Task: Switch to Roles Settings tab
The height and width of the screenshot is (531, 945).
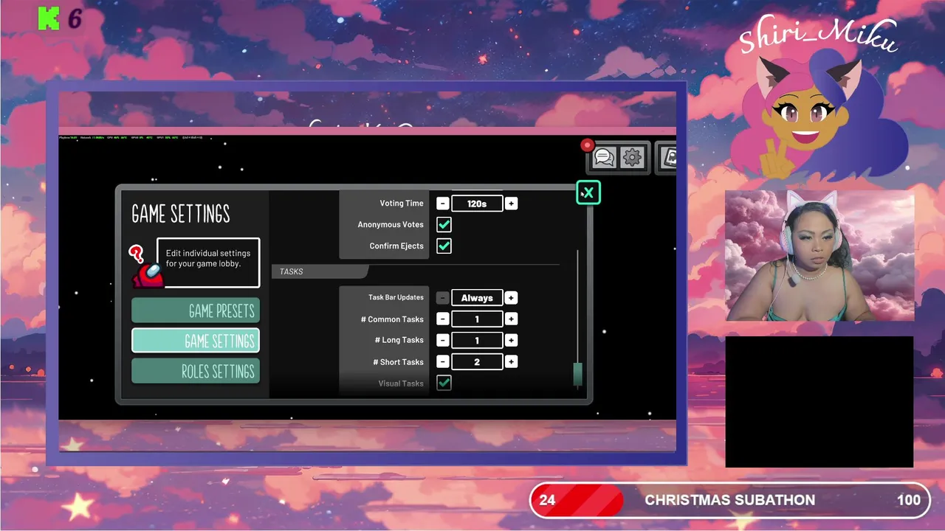Action: [x=196, y=371]
